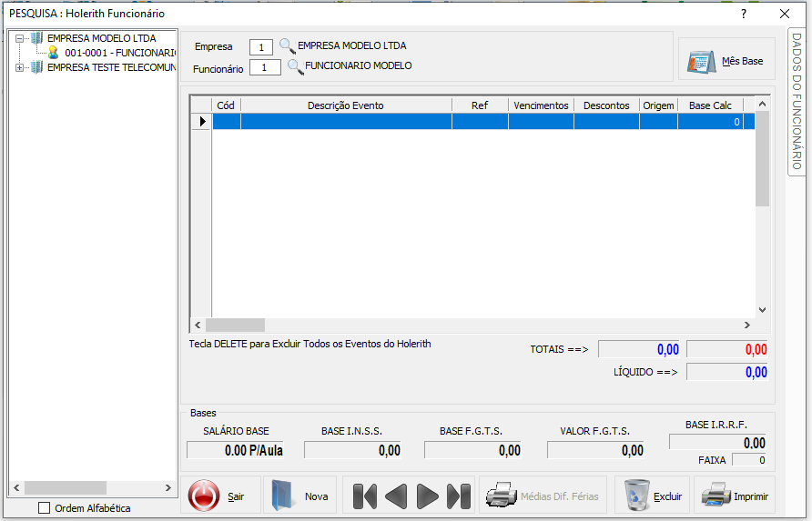Image resolution: width=812 pixels, height=521 pixels.
Task: Print with the Imprimir button
Action: click(735, 496)
